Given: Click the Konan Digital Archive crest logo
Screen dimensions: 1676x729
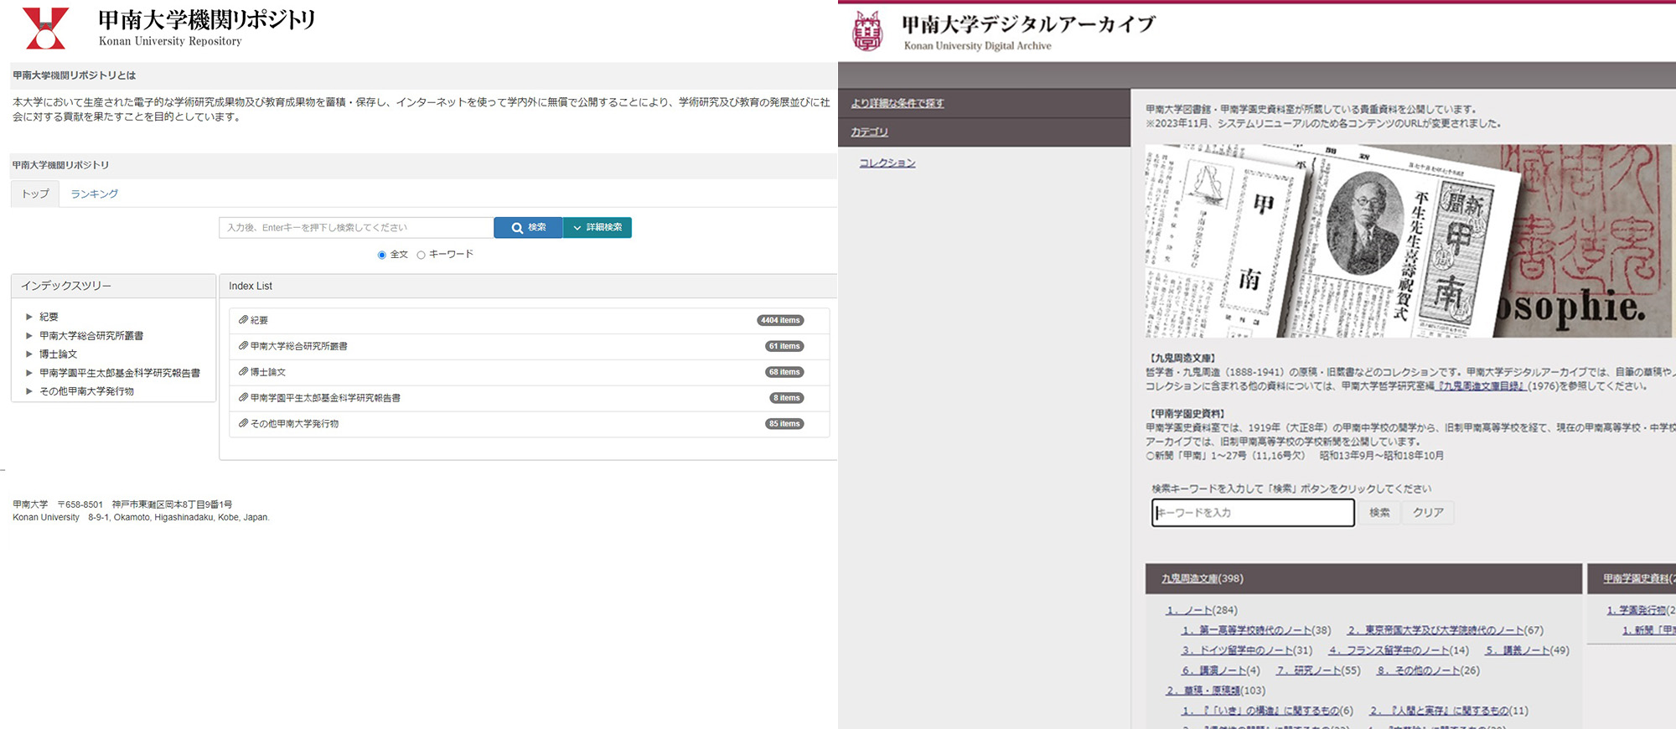Looking at the screenshot, I should tap(867, 31).
